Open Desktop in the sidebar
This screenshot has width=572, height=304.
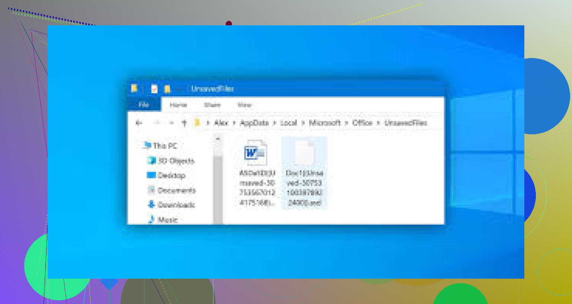click(x=171, y=175)
